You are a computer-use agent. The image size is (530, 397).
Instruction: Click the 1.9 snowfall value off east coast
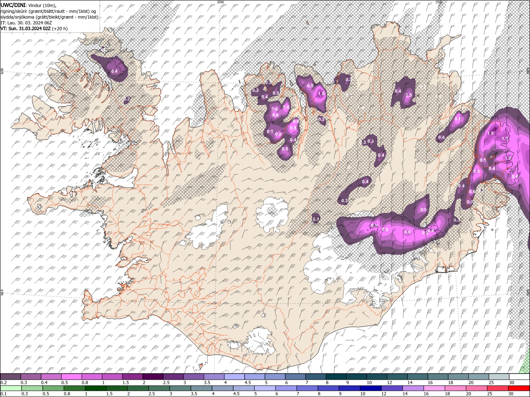(x=491, y=133)
